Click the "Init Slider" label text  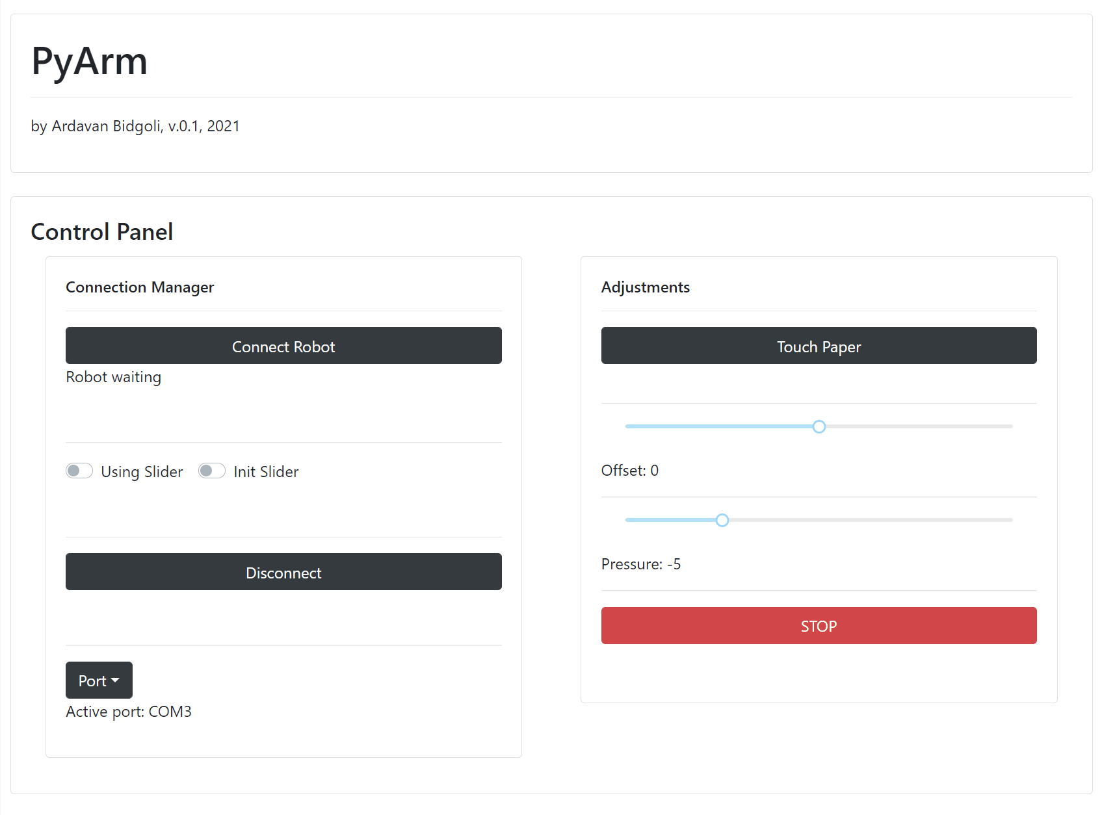click(266, 472)
